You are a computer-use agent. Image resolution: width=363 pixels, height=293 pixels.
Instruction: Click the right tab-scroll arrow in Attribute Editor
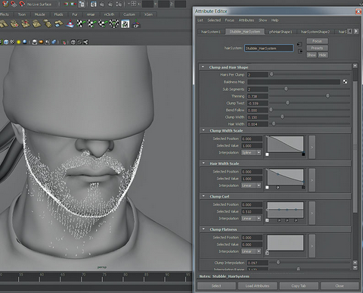[x=356, y=31]
